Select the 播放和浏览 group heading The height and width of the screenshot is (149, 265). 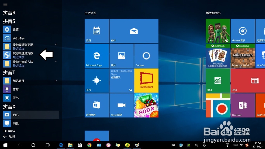[213, 13]
